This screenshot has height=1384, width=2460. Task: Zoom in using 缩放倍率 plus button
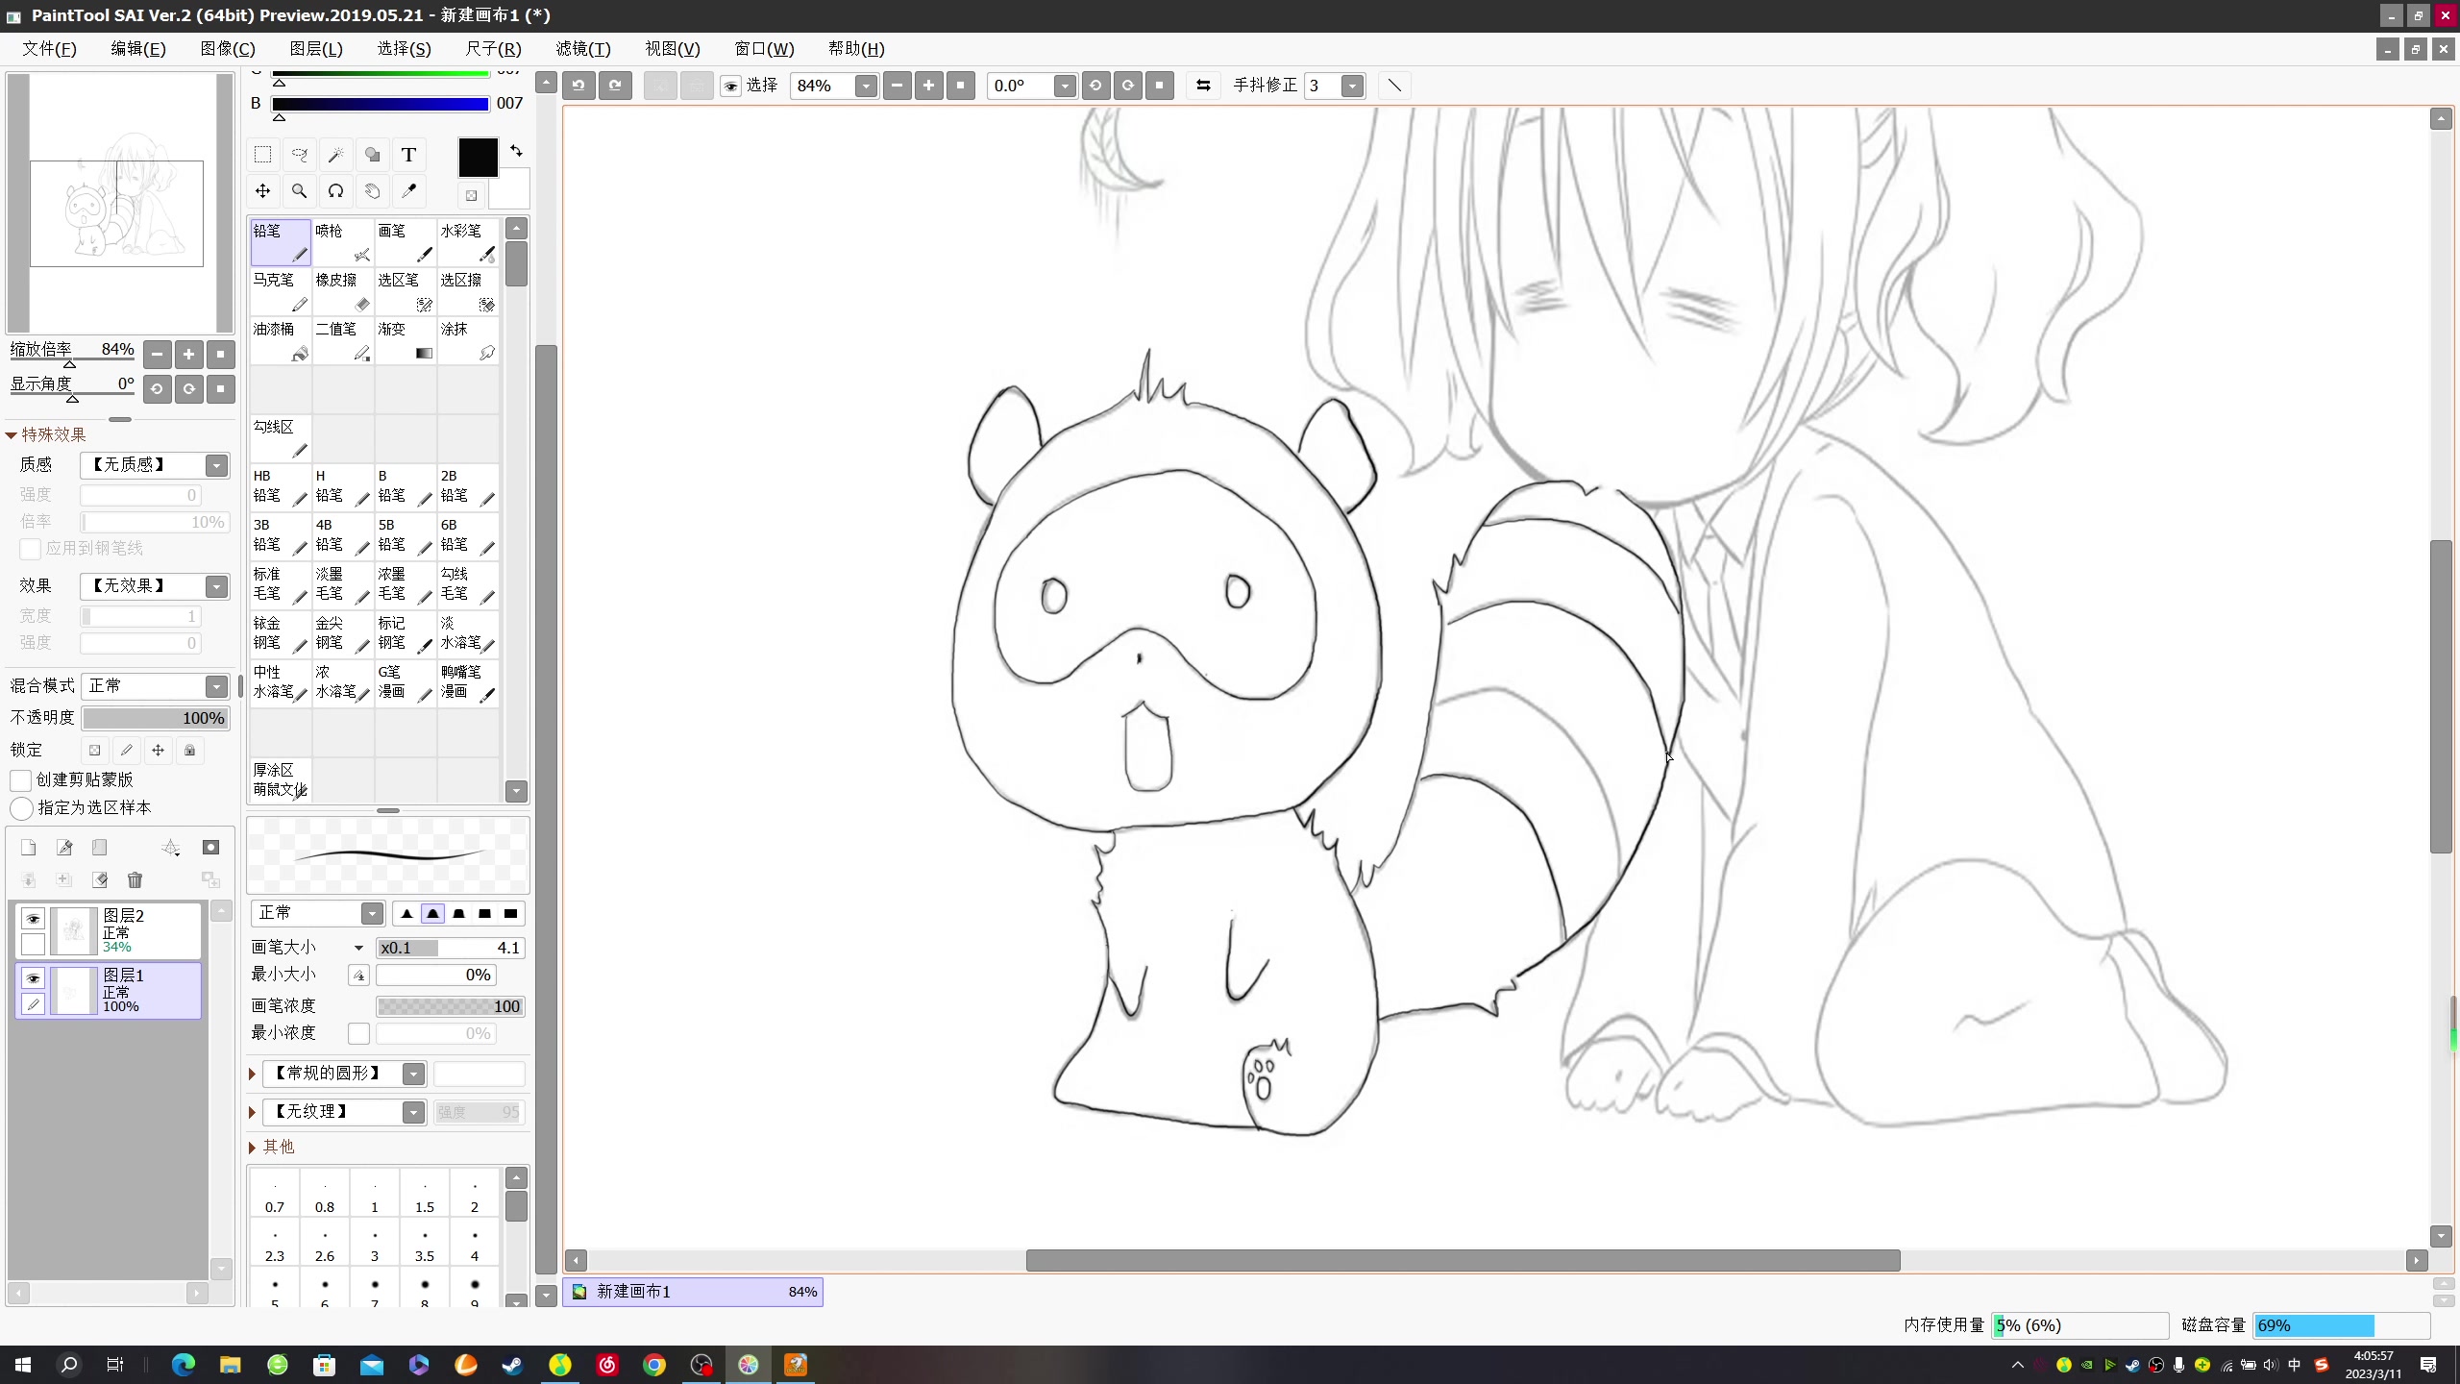pyautogui.click(x=188, y=355)
